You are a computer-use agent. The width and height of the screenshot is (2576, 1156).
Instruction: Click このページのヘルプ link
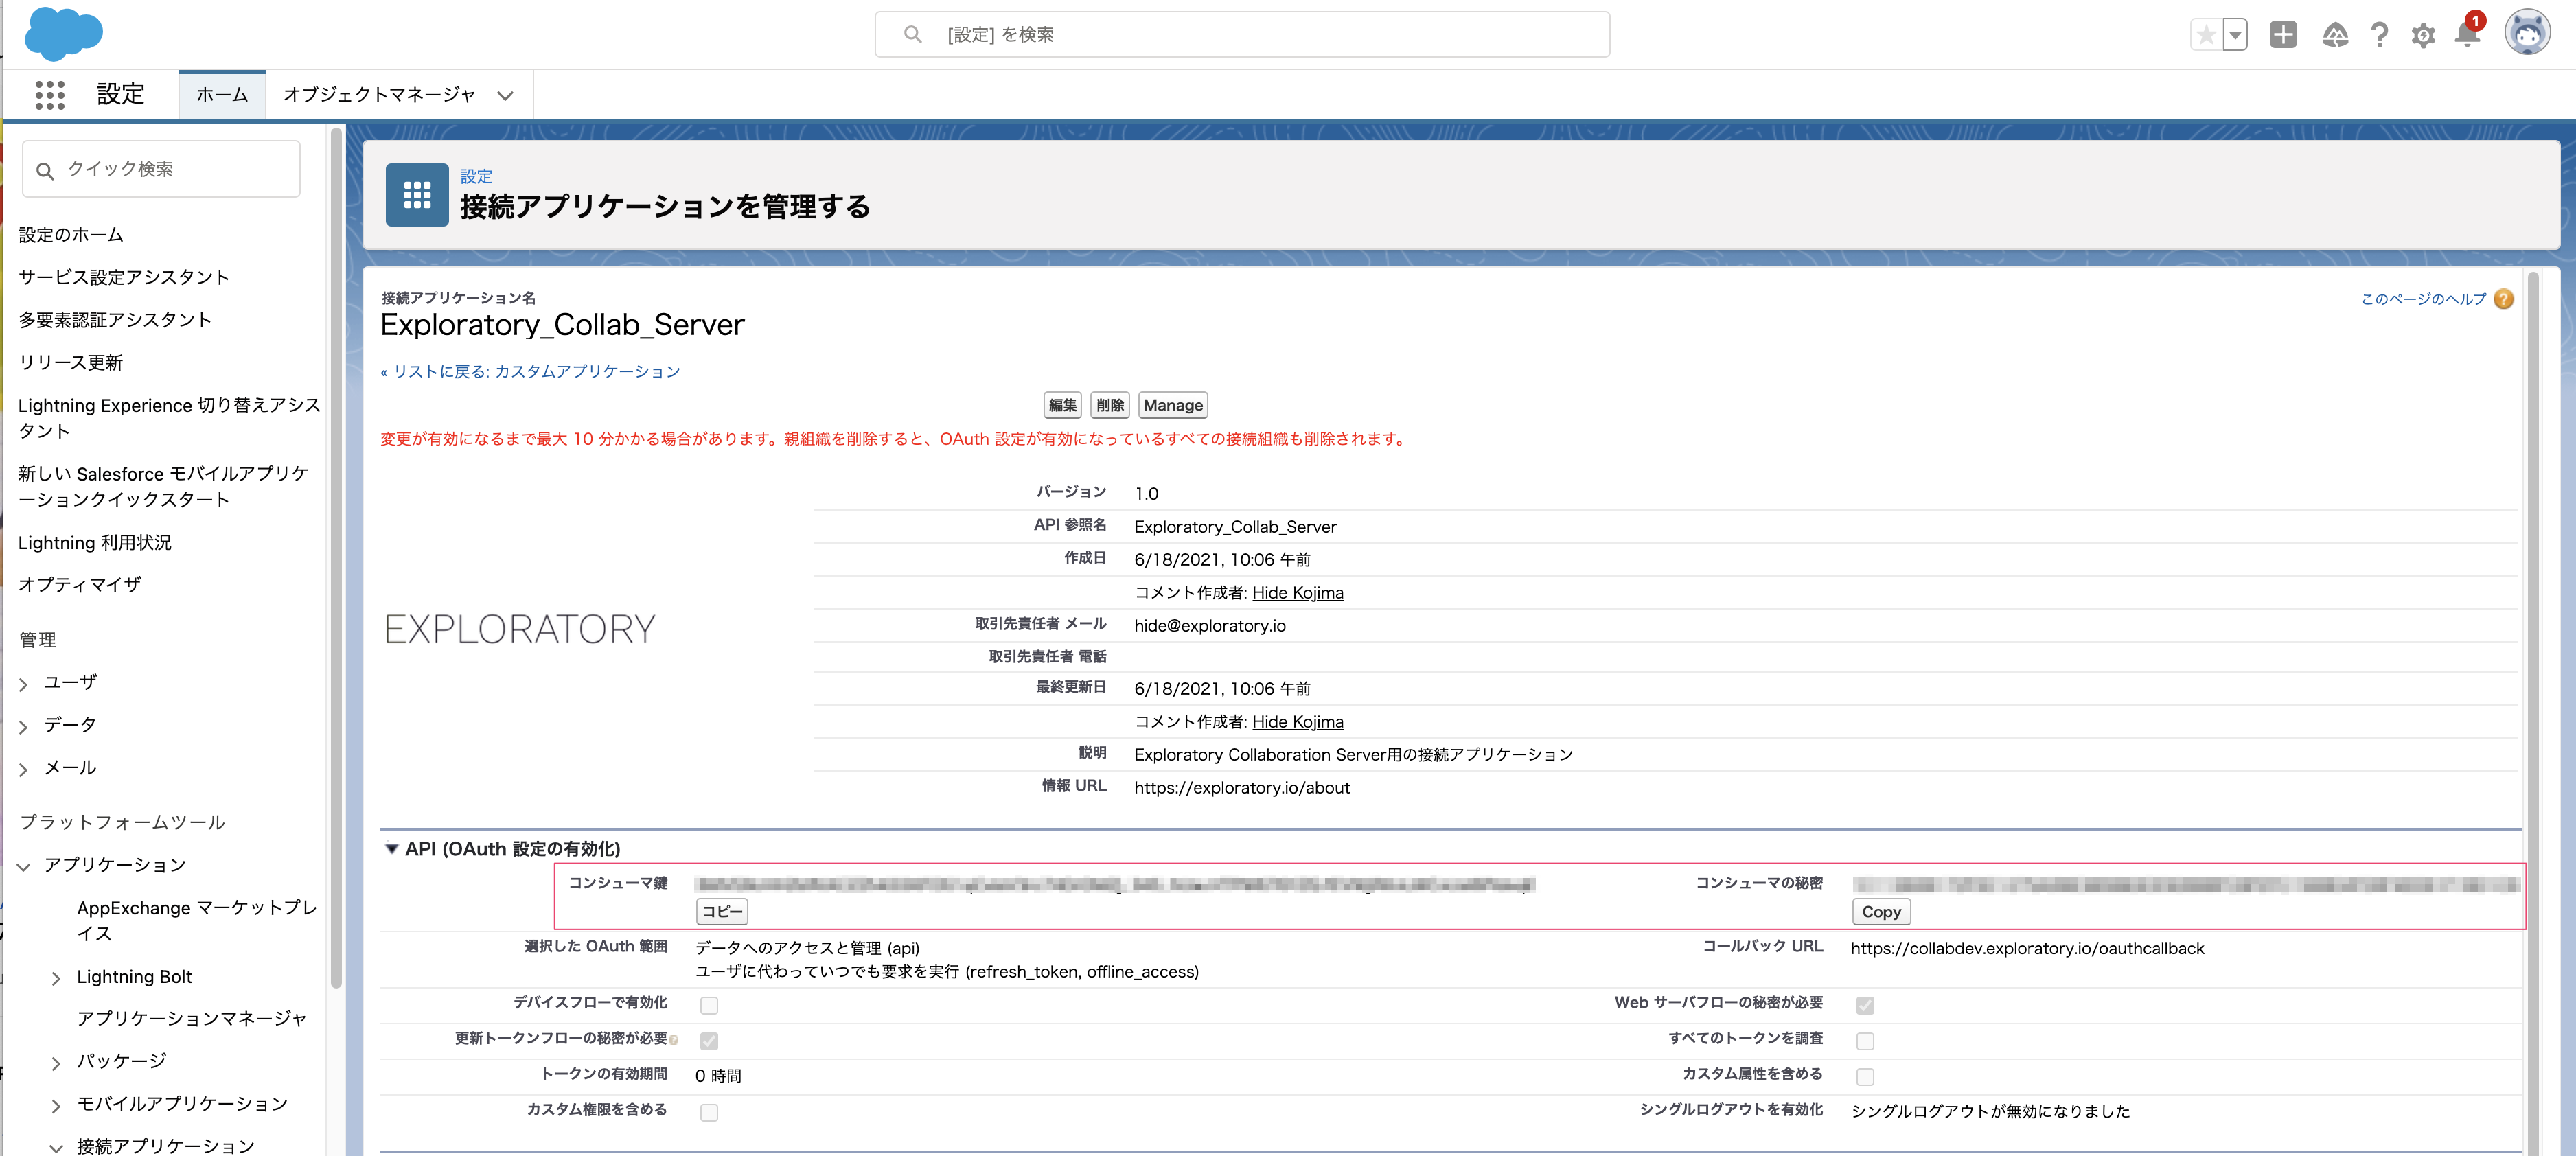pos(2423,299)
